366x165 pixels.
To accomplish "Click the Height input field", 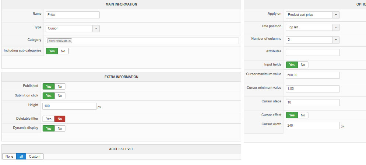I will coord(70,106).
